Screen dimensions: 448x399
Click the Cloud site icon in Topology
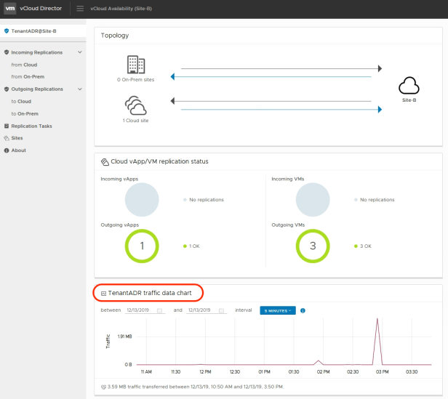[x=136, y=105]
